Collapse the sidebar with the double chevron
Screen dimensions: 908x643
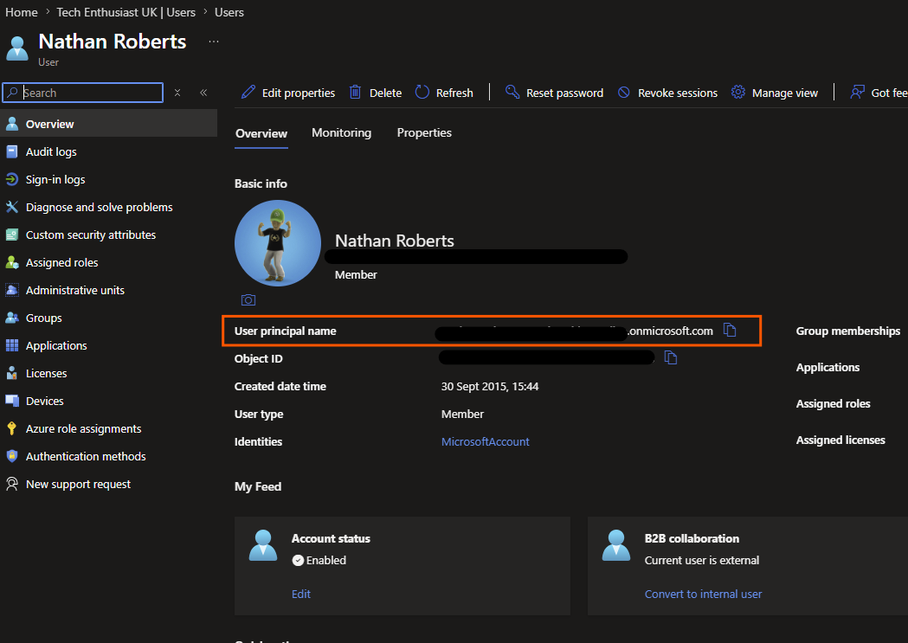(203, 93)
